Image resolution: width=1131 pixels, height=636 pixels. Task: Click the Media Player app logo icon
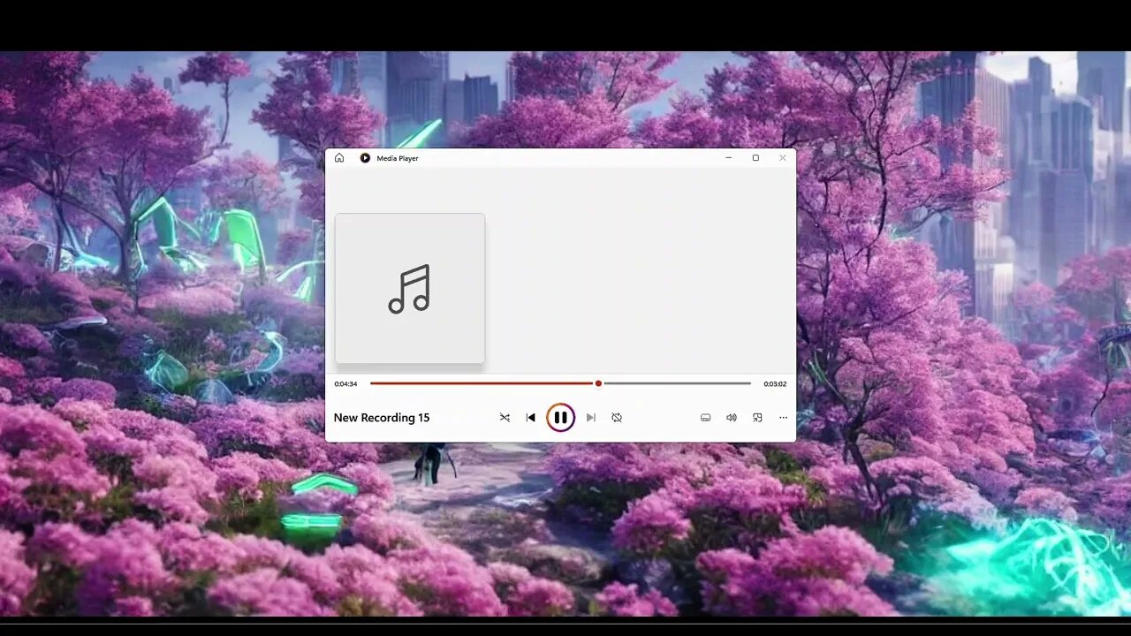(x=365, y=158)
